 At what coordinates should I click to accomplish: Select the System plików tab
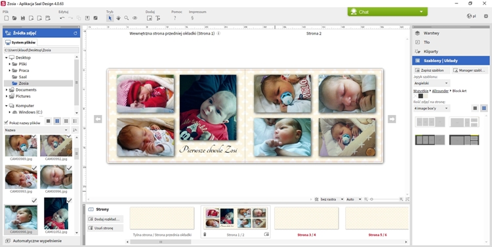pyautogui.click(x=21, y=42)
